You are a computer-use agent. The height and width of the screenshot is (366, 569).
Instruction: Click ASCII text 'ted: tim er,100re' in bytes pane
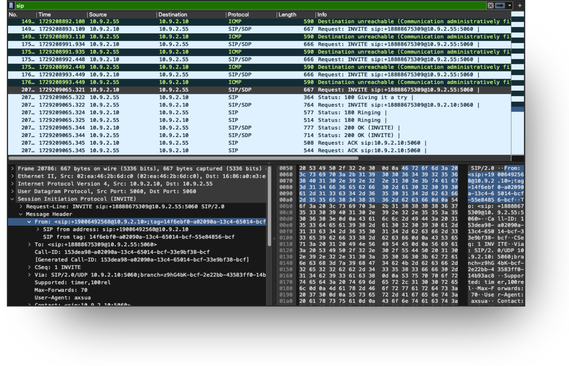click(x=496, y=282)
